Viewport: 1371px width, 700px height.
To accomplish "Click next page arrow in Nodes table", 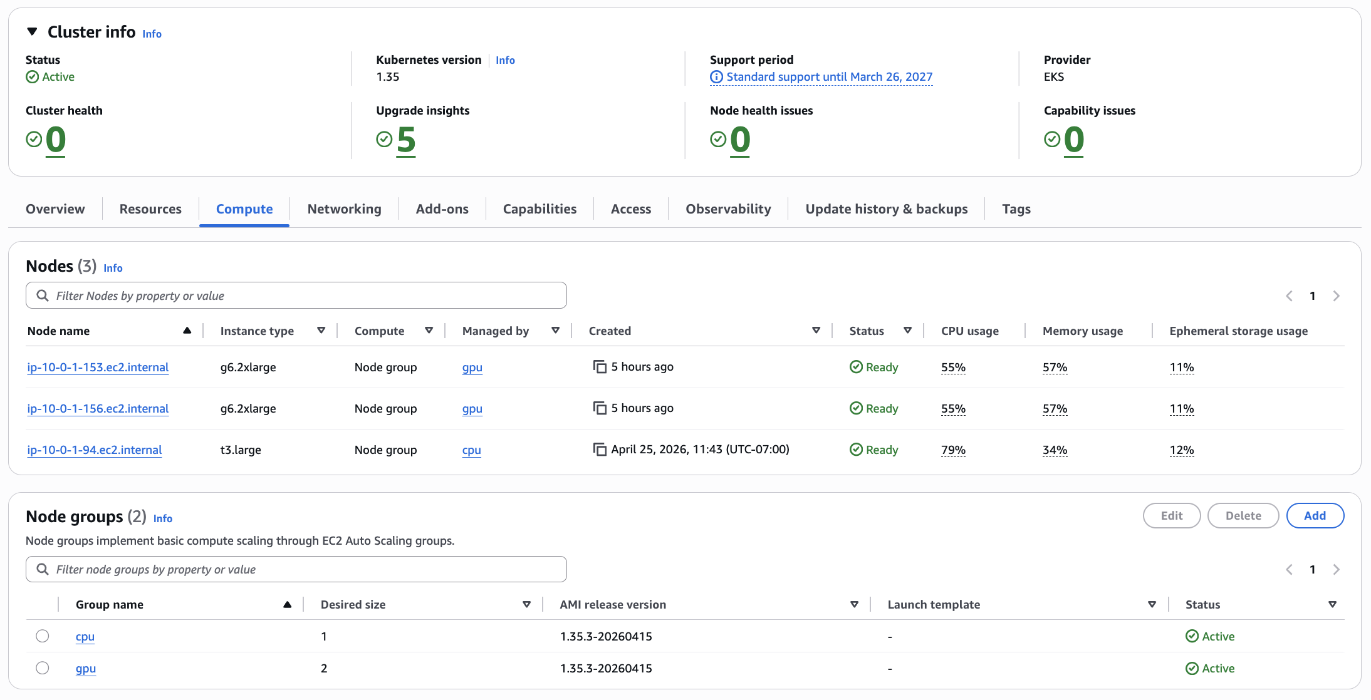I will click(x=1336, y=296).
